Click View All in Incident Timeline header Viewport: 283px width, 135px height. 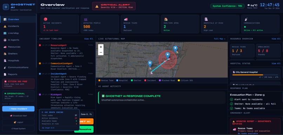[x=88, y=39]
